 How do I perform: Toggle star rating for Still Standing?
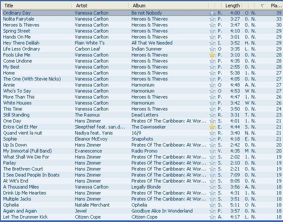click(213, 115)
